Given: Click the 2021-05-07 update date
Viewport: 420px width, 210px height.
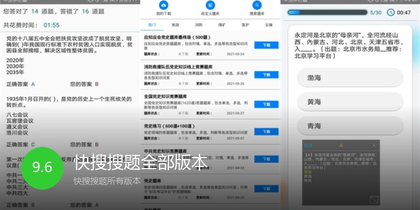Looking at the screenshot, I should coord(235,139).
